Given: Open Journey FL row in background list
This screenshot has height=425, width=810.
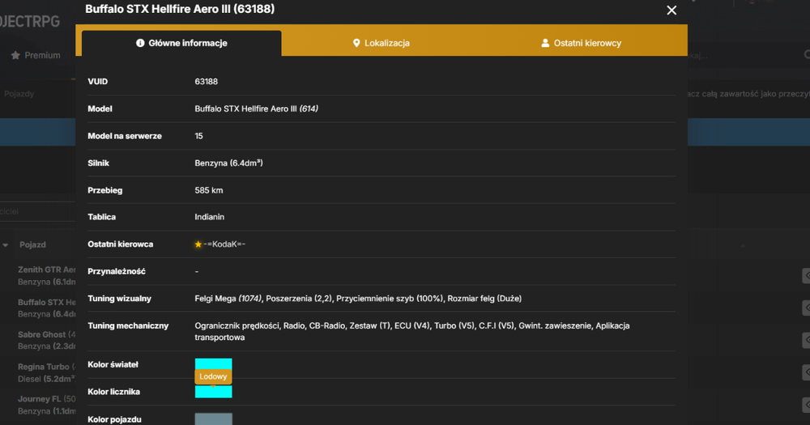Looking at the screenshot, I should coord(46,405).
